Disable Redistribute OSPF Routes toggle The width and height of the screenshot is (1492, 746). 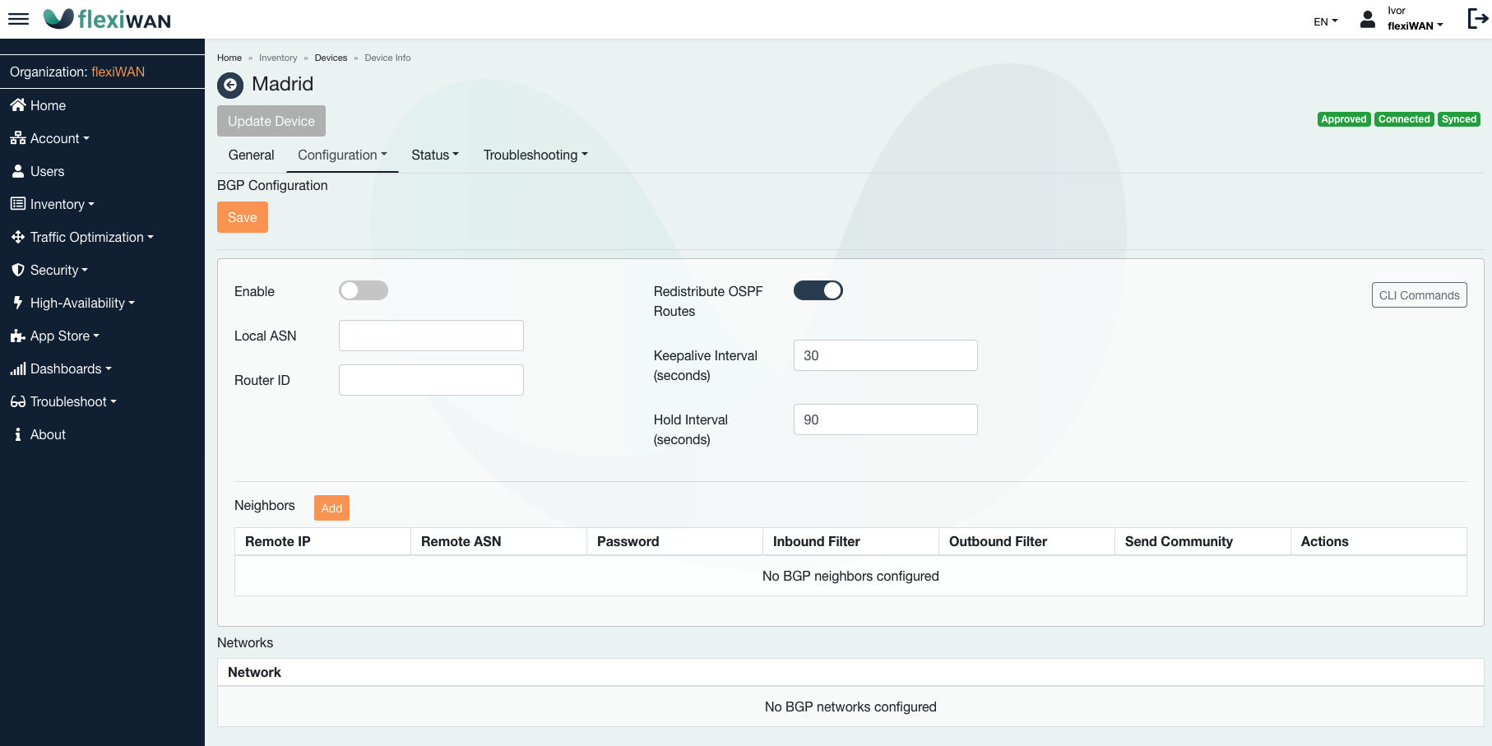pos(818,290)
